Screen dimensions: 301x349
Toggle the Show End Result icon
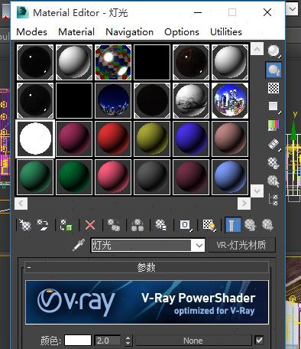233,225
